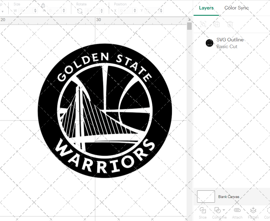Click the Delete trash icon

coord(230,24)
